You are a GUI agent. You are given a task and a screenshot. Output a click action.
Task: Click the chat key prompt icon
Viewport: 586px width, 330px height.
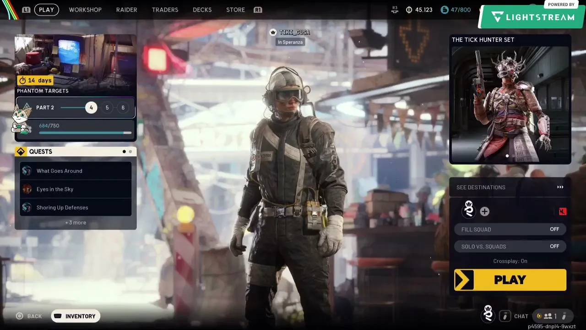505,316
